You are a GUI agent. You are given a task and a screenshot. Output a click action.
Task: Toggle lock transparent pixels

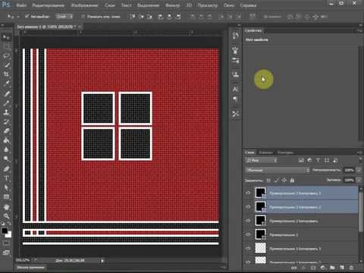tap(268, 180)
